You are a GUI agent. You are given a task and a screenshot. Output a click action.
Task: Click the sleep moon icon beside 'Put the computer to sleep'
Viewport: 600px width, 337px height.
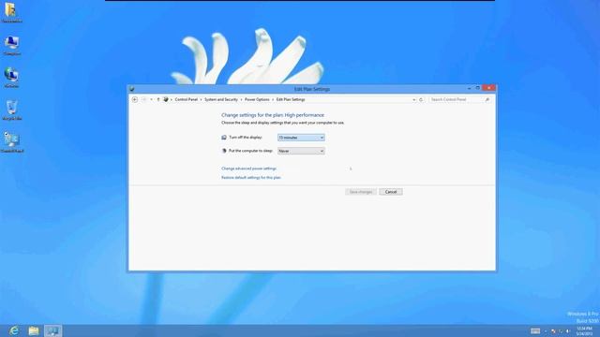tap(224, 151)
